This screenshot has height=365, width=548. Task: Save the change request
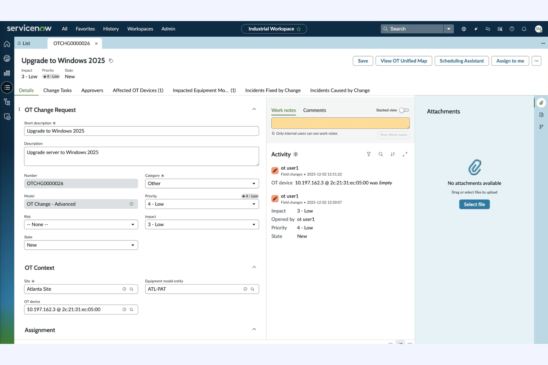pos(362,61)
